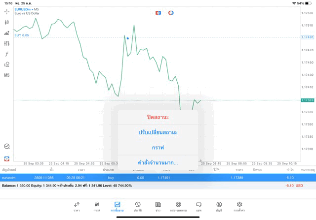This screenshot has width=316, height=220.
Task: Switch to the ราคา (quotes) tab
Action: click(x=77, y=206)
